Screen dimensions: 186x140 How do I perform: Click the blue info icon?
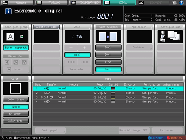pyautogui.click(x=8, y=12)
